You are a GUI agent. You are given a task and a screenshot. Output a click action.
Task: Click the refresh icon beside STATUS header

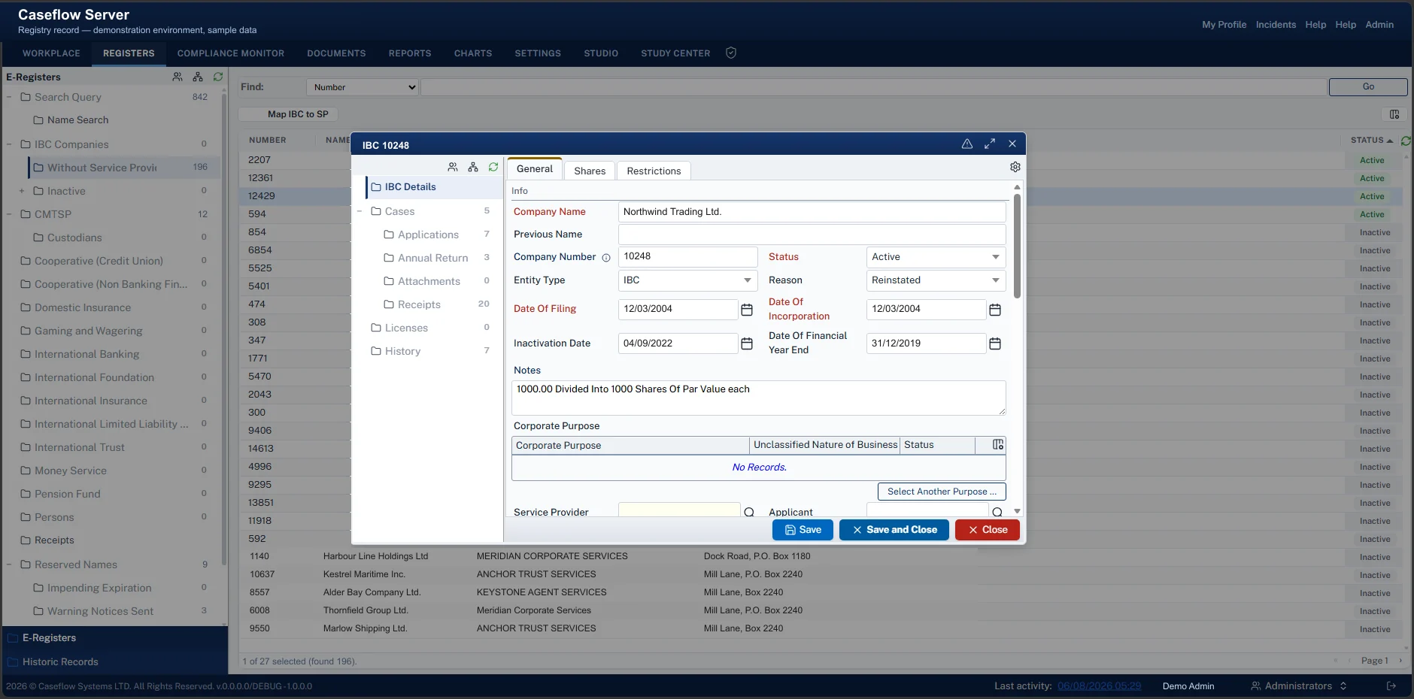[x=1406, y=141]
